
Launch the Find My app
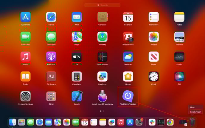coord(102,37)
